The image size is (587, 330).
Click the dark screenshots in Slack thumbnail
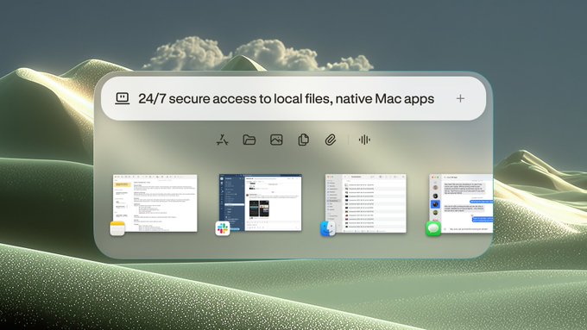click(x=259, y=209)
